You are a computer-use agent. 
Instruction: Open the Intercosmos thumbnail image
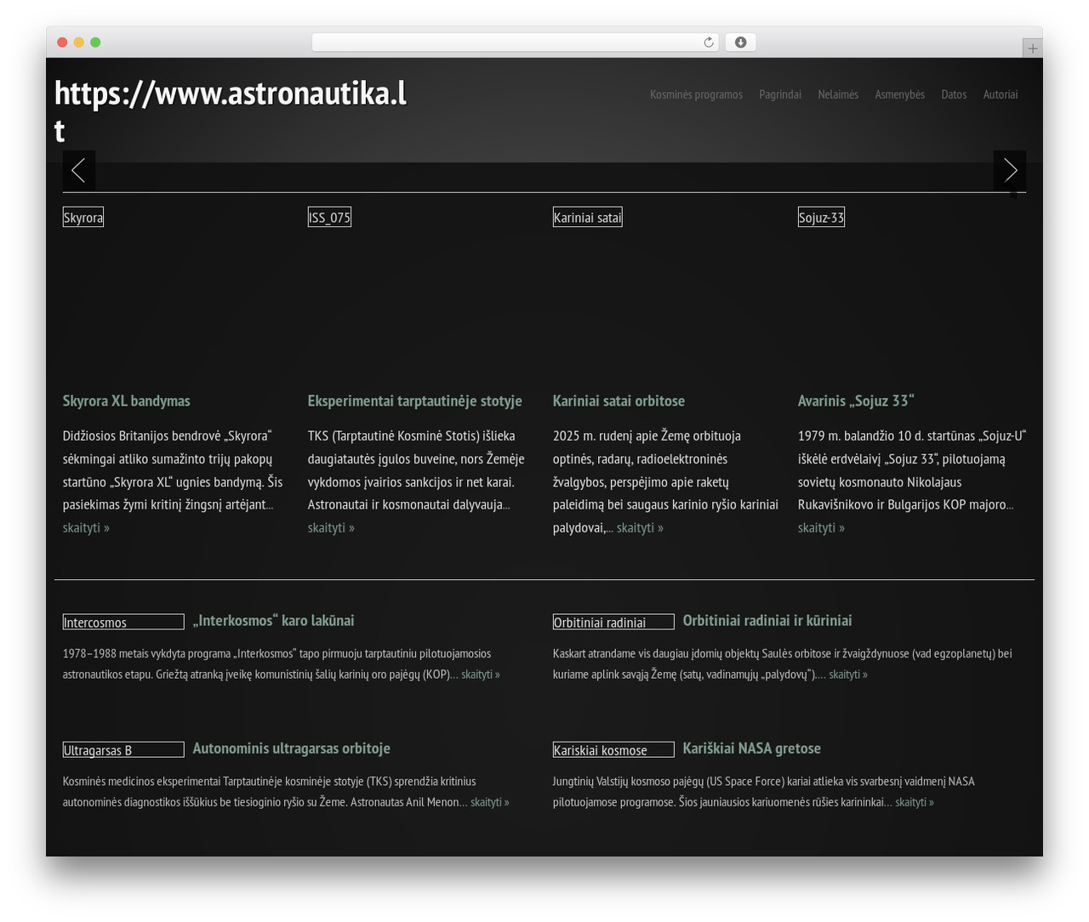pos(123,622)
